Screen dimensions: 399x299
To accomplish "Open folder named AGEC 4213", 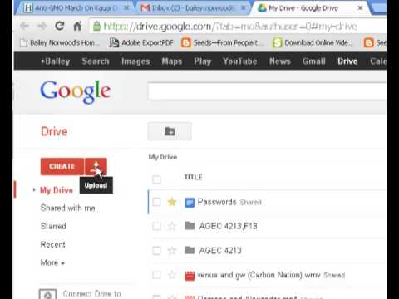I will point(220,251).
